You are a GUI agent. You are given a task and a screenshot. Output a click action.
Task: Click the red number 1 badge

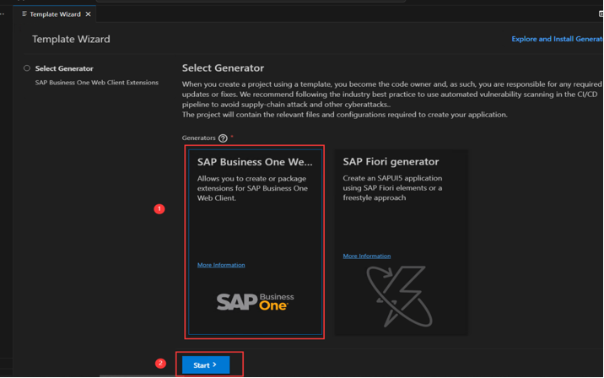click(x=159, y=208)
